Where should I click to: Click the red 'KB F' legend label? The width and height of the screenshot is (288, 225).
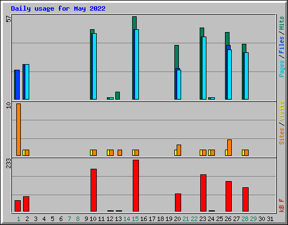pyautogui.click(x=282, y=205)
